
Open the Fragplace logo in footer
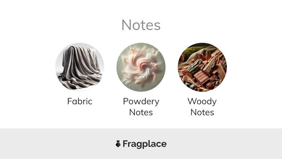coord(141,144)
